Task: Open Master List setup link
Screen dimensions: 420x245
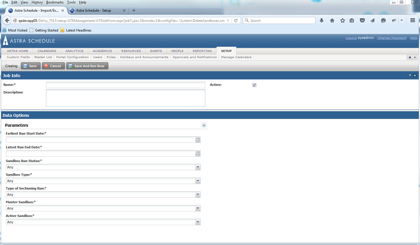Action: pyautogui.click(x=43, y=57)
